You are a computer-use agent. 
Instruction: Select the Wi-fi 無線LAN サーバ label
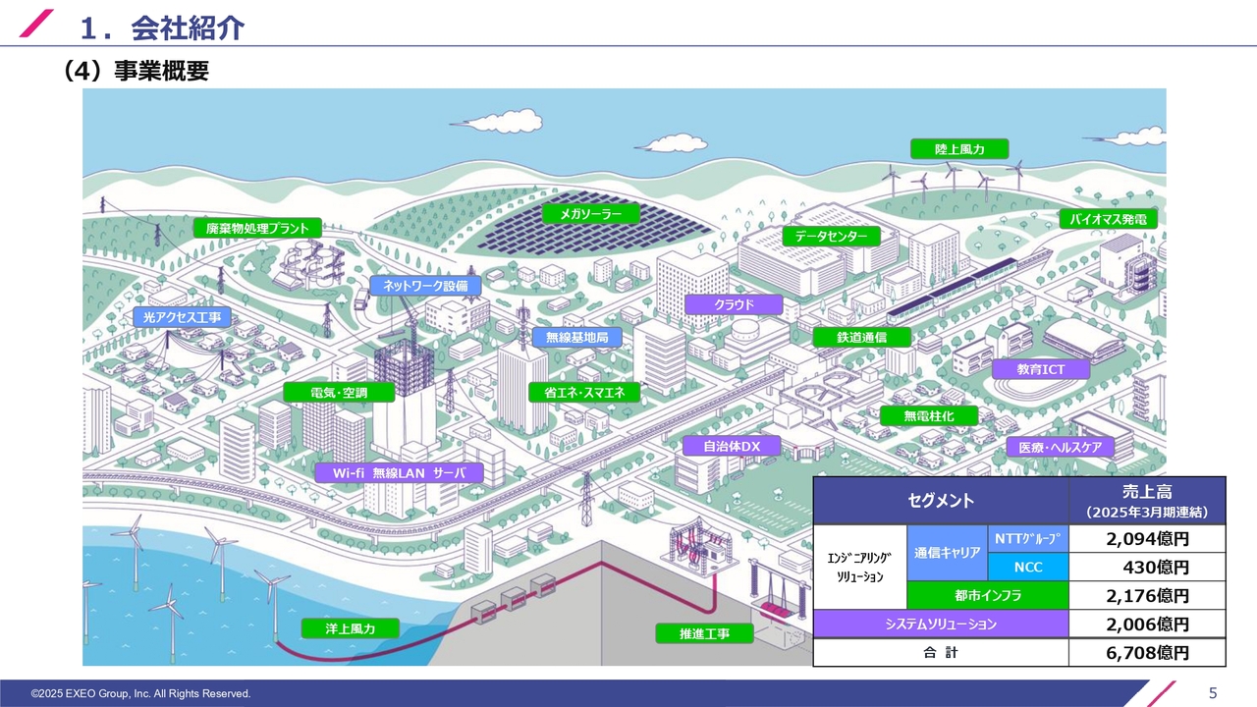[399, 473]
